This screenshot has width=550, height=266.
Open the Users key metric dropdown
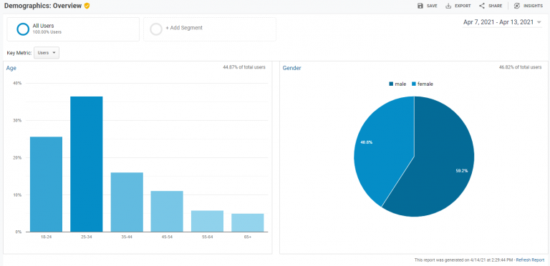point(47,53)
